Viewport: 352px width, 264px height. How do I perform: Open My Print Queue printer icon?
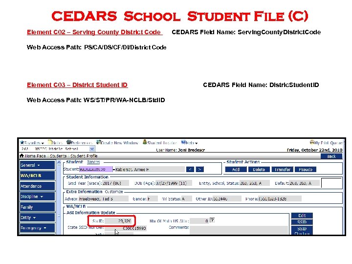(x=326, y=143)
